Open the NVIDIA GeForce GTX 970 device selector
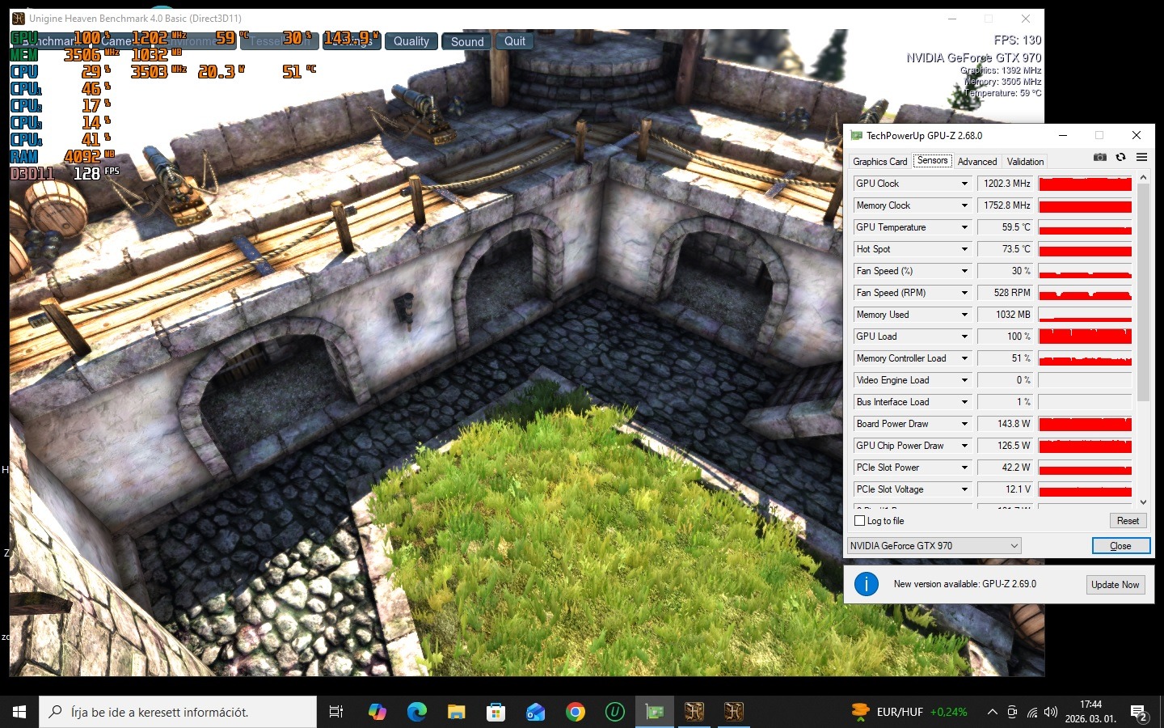Screen dimensions: 1164x728 pos(934,546)
